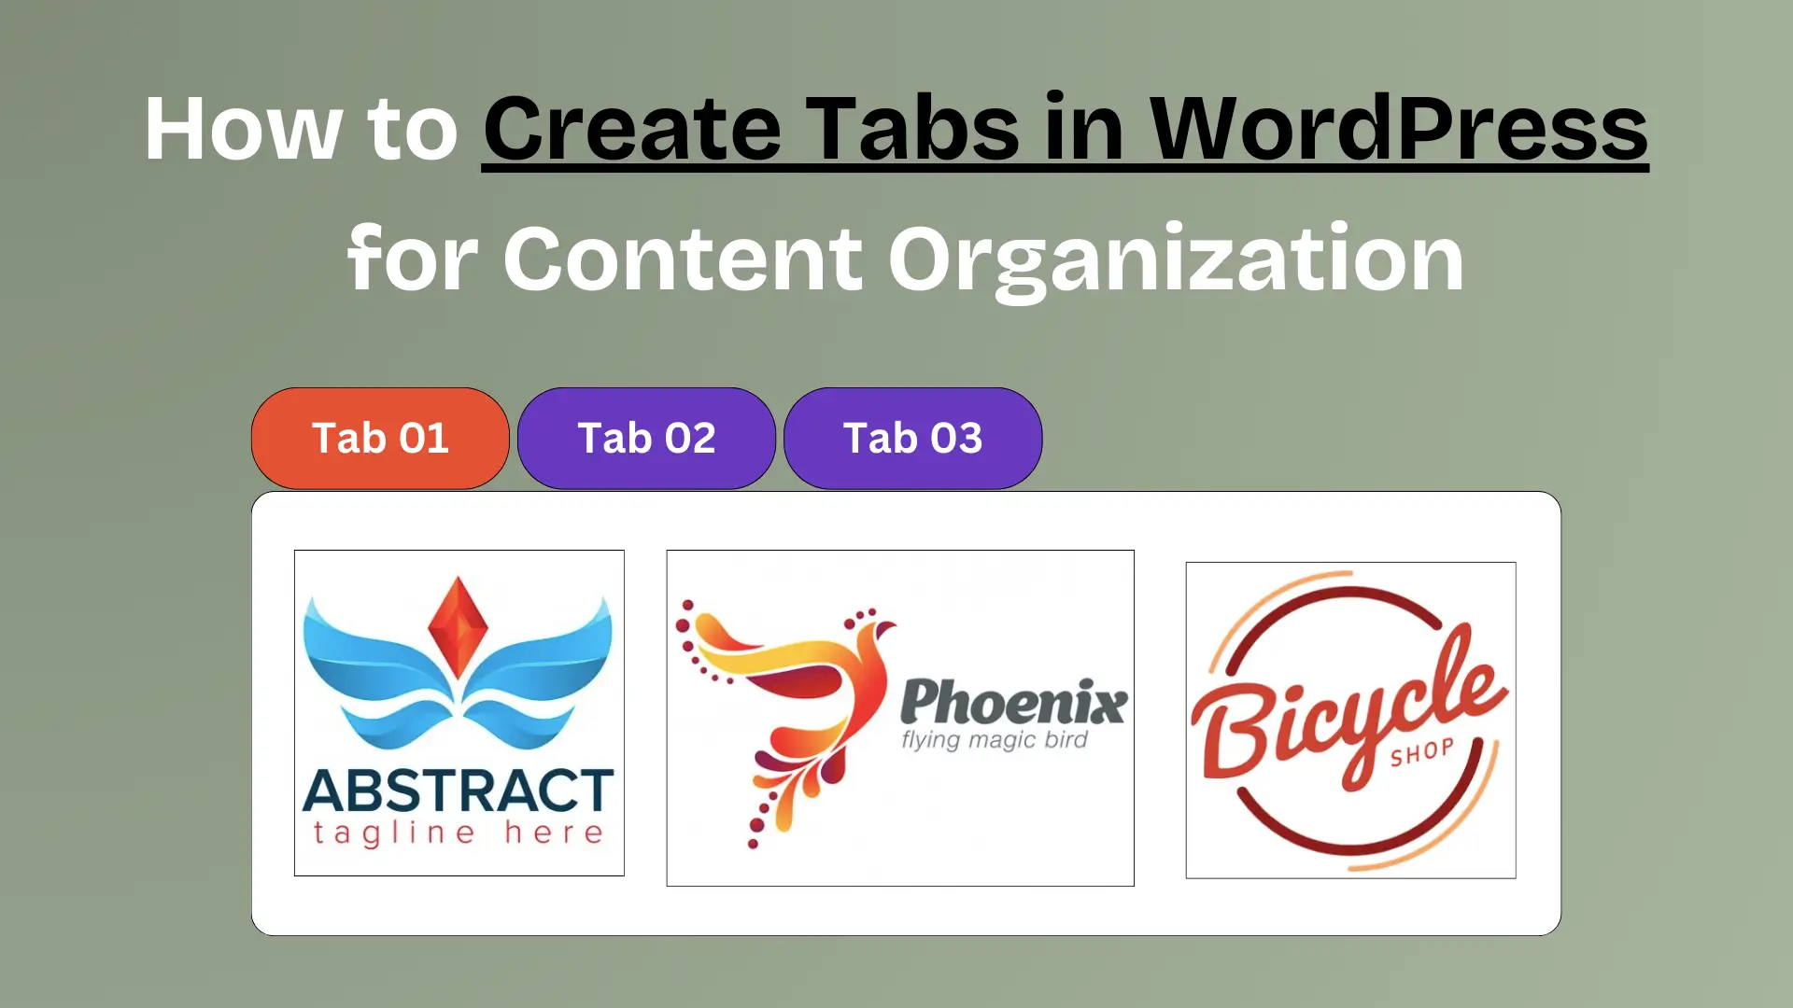1793x1008 pixels.
Task: Click the Abstract logo thumbnail
Action: click(459, 713)
